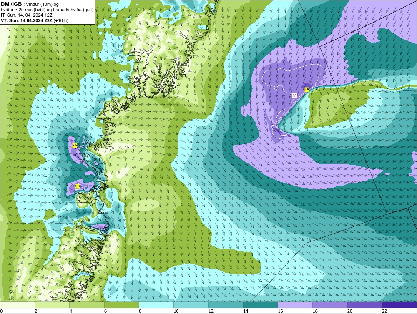Select the 20–22 m/s purple legend swatch
Viewport: 417px width, 314px height.
(x=364, y=305)
